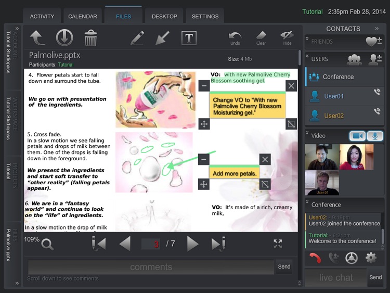
Task: Open conference settings gear icon
Action: 371,258
